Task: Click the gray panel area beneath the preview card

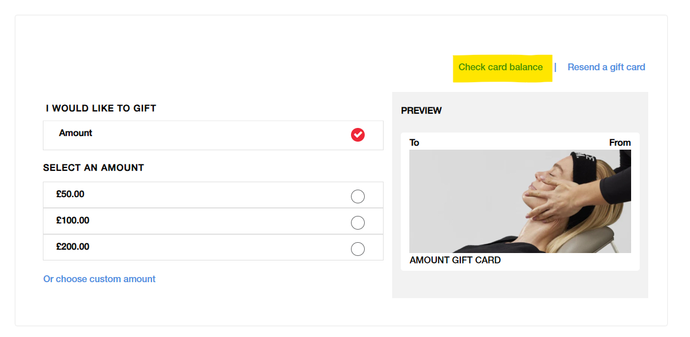Action: pos(520,284)
